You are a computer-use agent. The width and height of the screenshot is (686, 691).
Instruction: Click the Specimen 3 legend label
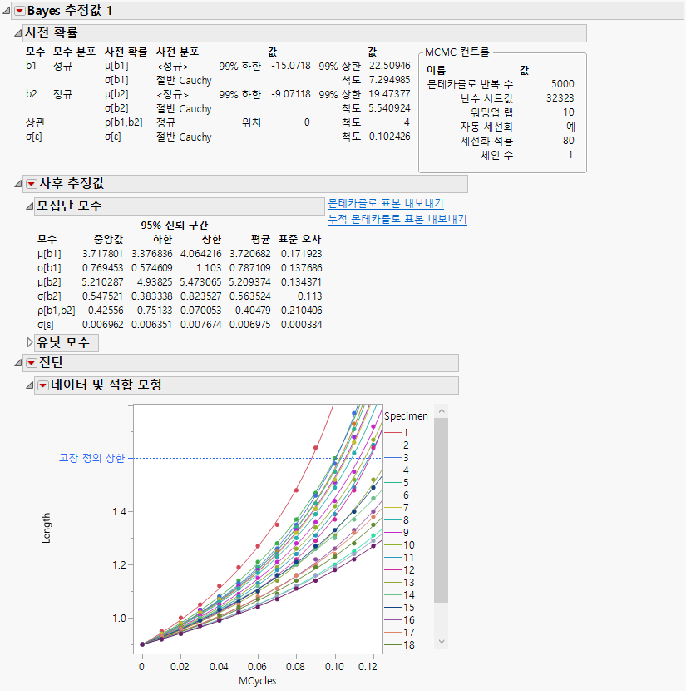point(404,457)
